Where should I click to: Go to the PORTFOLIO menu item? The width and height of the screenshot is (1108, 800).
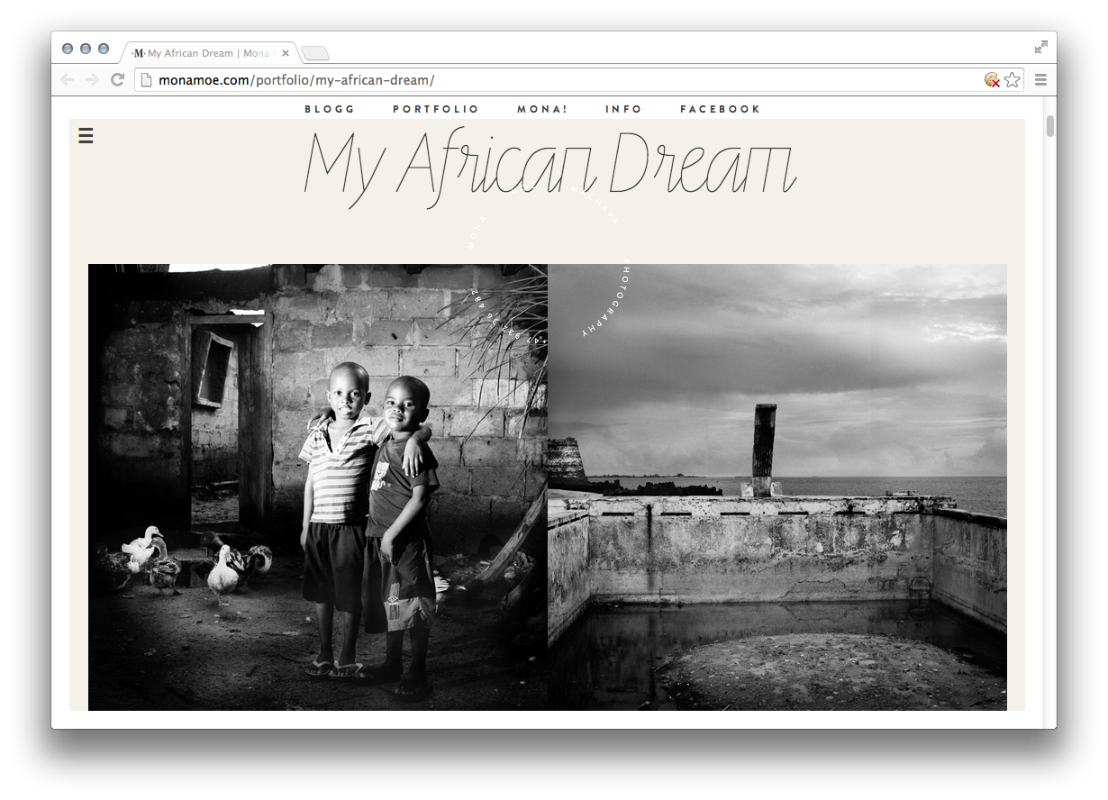point(435,109)
